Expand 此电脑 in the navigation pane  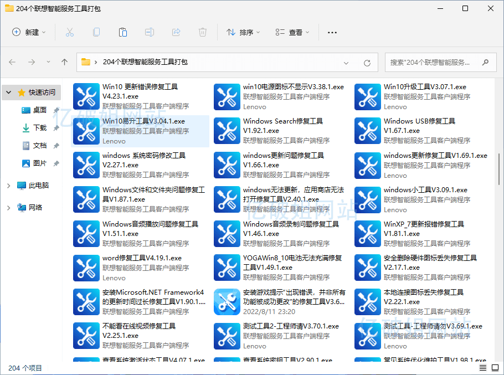click(9, 186)
